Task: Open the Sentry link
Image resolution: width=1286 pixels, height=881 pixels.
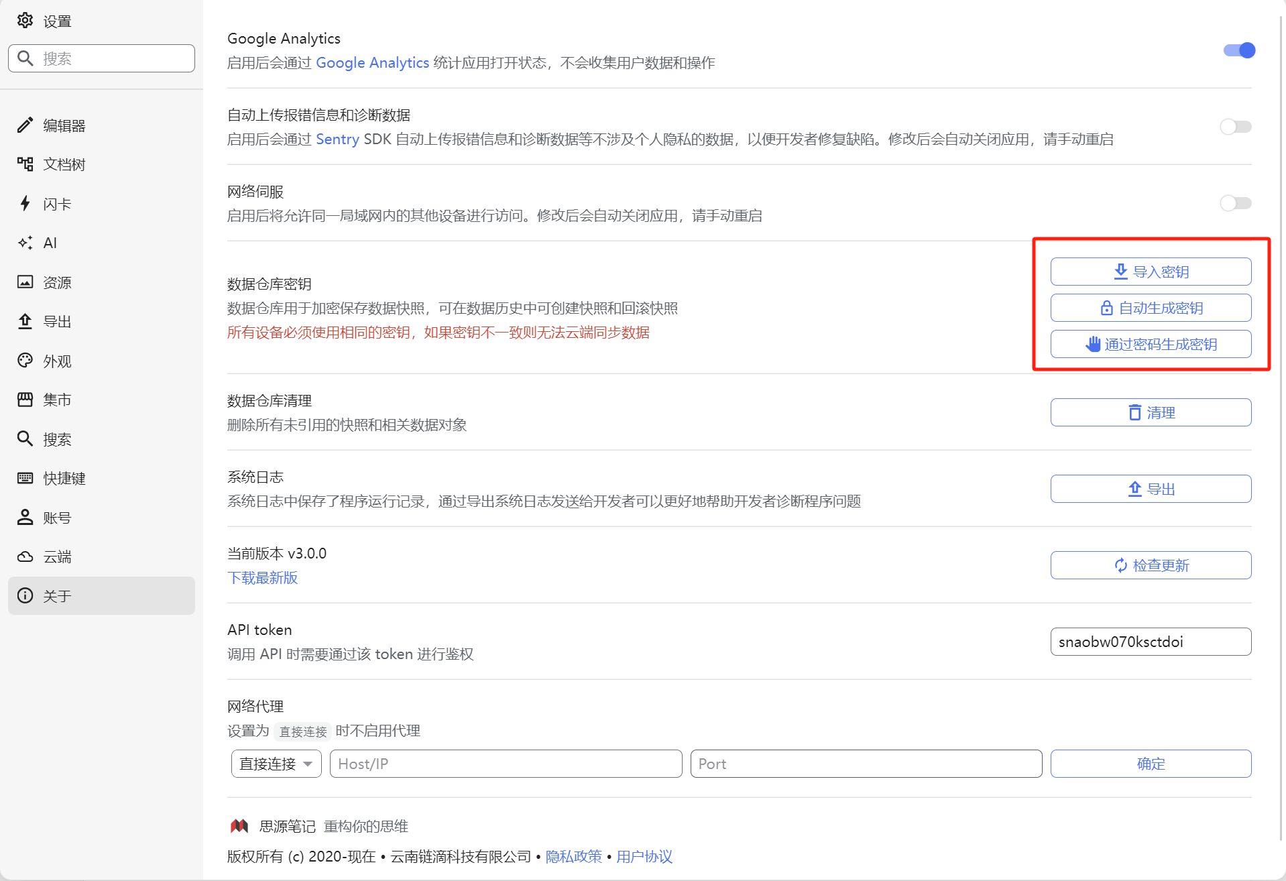Action: pos(337,139)
